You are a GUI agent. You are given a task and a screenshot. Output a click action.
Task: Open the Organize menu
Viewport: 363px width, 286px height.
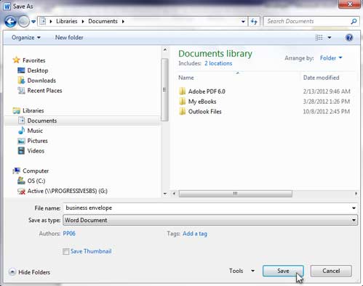(x=26, y=38)
